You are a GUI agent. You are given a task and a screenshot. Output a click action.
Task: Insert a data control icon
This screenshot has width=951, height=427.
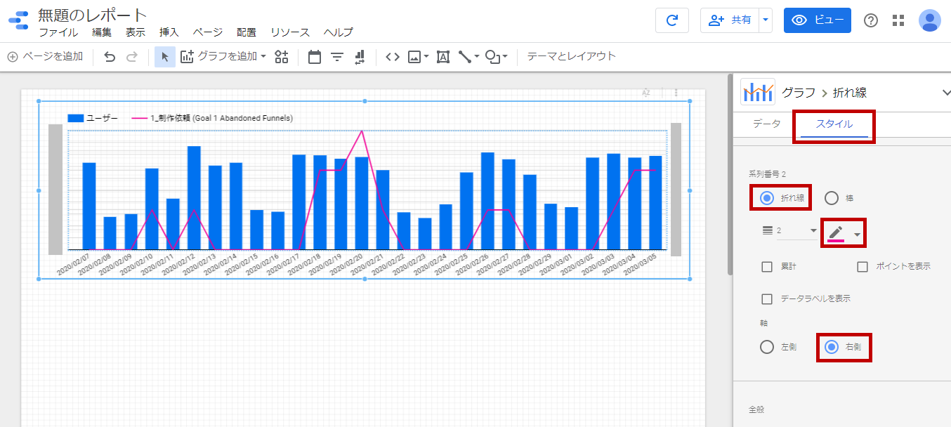[x=360, y=57]
